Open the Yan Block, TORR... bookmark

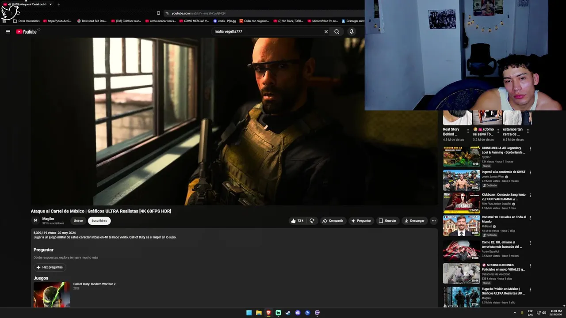[288, 21]
